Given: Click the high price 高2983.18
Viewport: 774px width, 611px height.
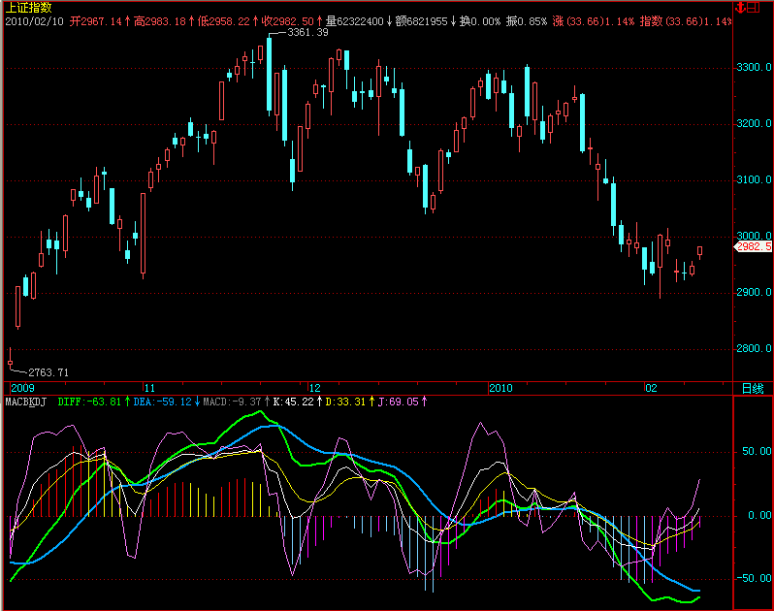Looking at the screenshot, I should (159, 21).
